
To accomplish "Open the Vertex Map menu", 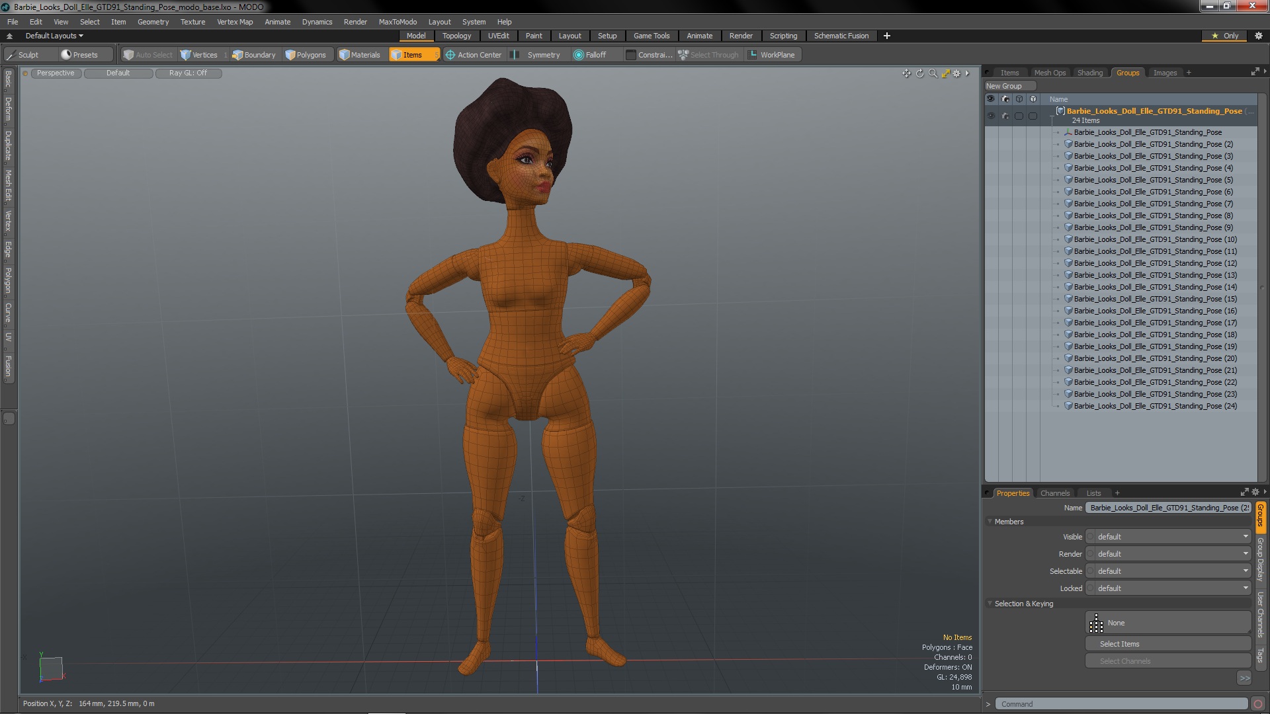I will tap(235, 22).
